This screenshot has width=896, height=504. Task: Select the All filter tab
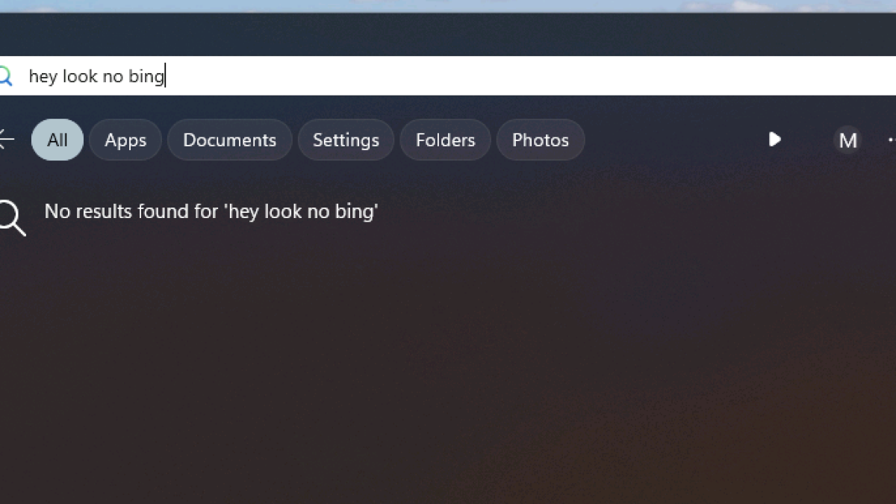tap(57, 140)
